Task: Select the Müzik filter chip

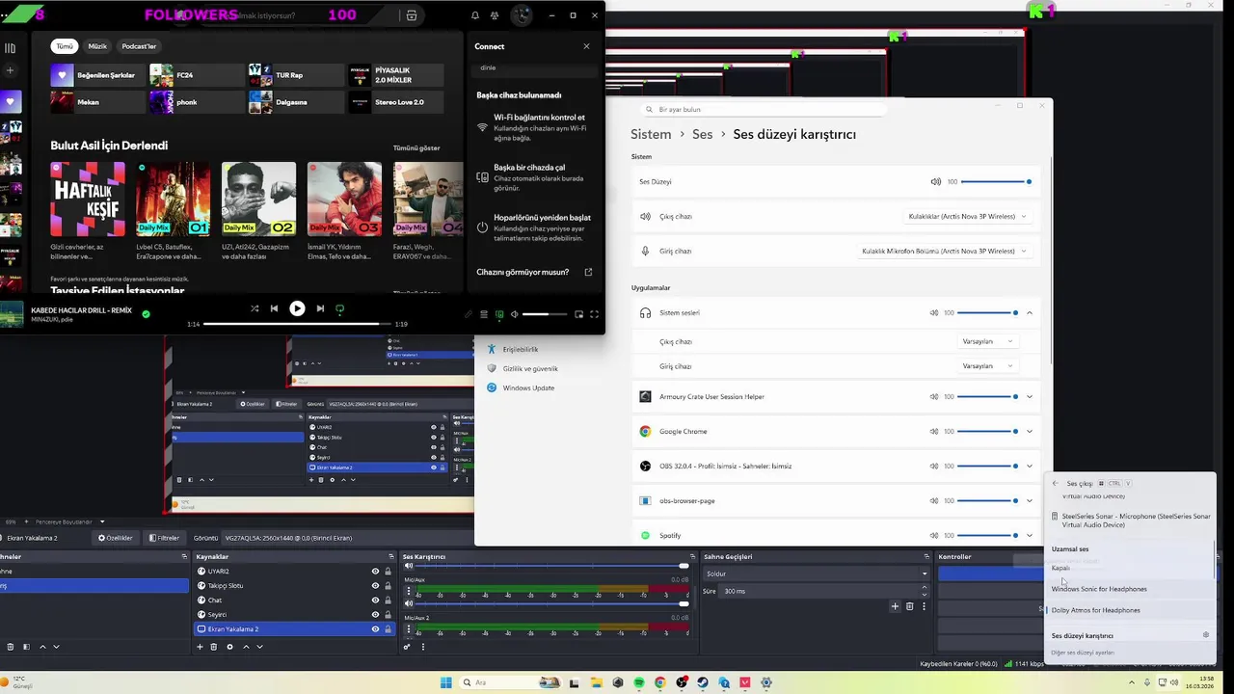Action: [x=97, y=46]
